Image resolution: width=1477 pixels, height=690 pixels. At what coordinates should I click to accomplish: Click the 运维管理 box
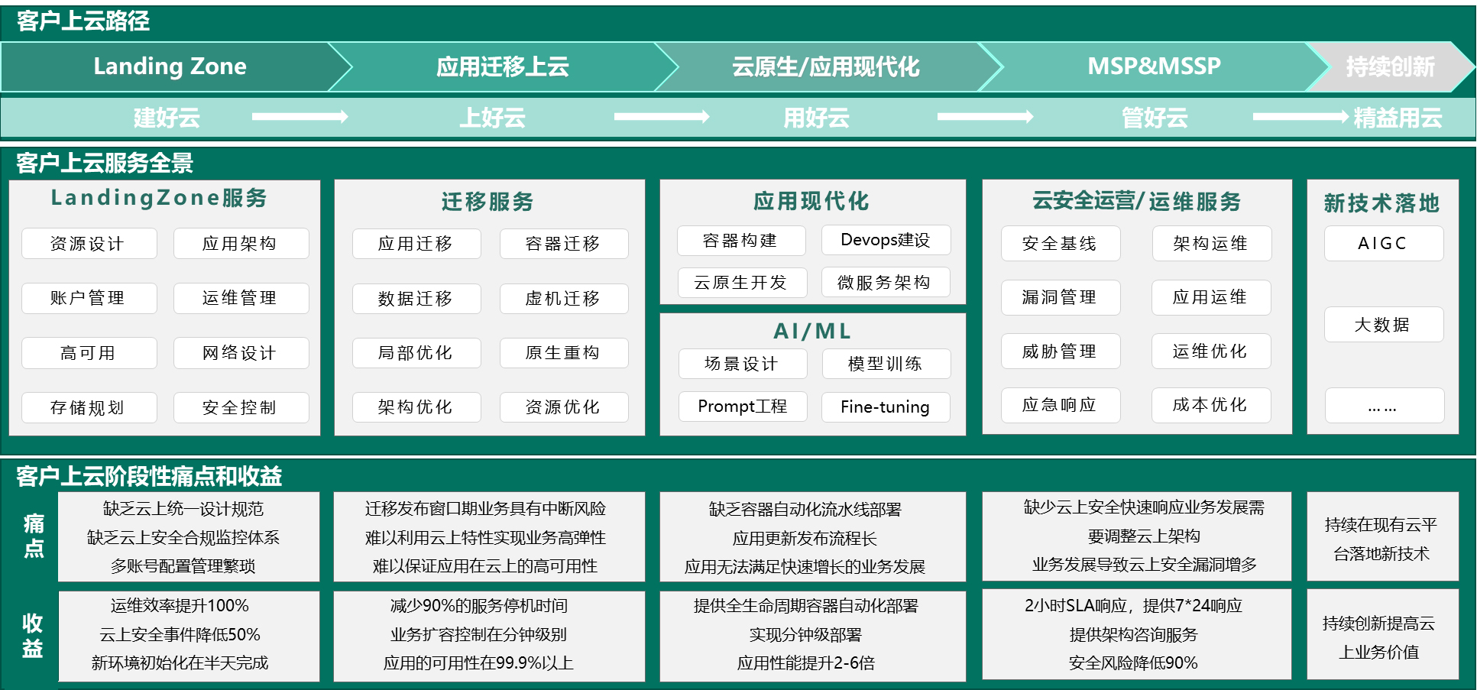click(x=241, y=298)
